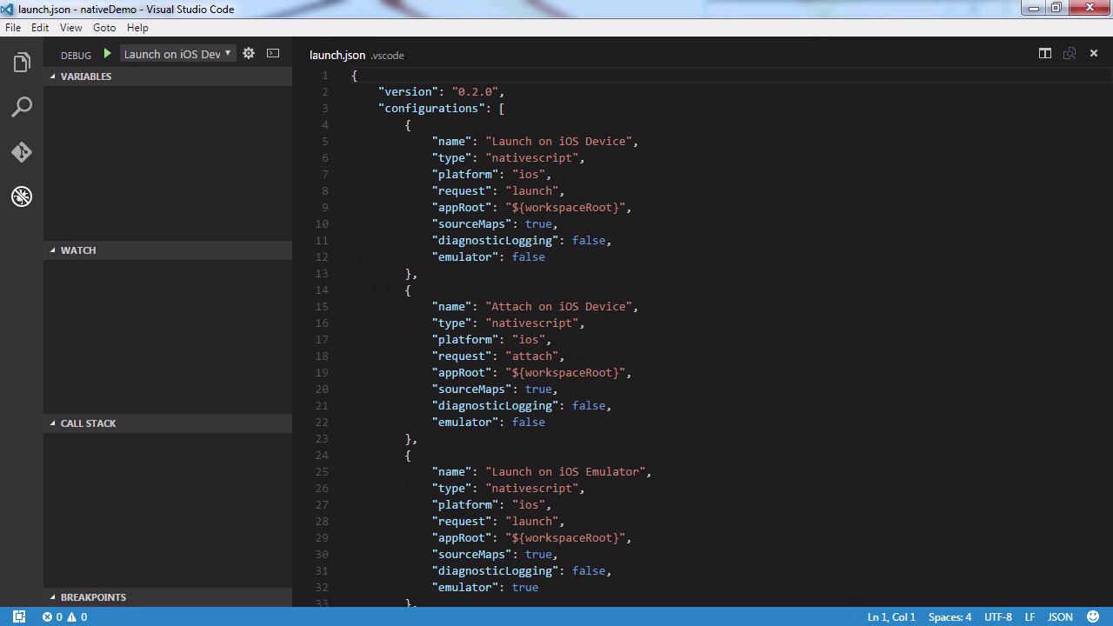
Task: Open the Explorer view in the sidebar
Action: (22, 63)
